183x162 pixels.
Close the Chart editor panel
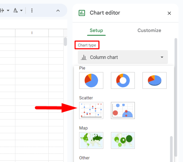coord(169,13)
